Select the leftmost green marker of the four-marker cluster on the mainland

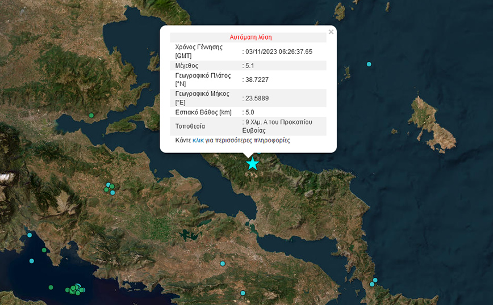pyautogui.click(x=106, y=189)
